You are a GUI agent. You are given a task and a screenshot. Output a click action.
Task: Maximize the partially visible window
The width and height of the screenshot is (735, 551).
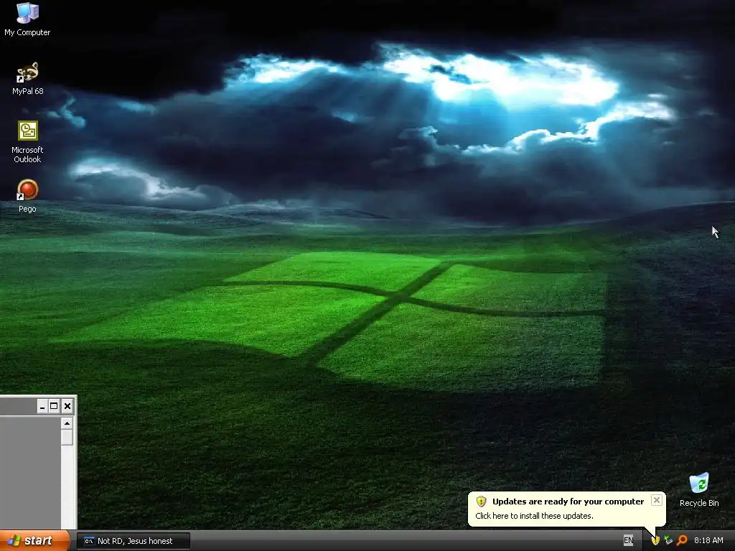[x=54, y=406]
